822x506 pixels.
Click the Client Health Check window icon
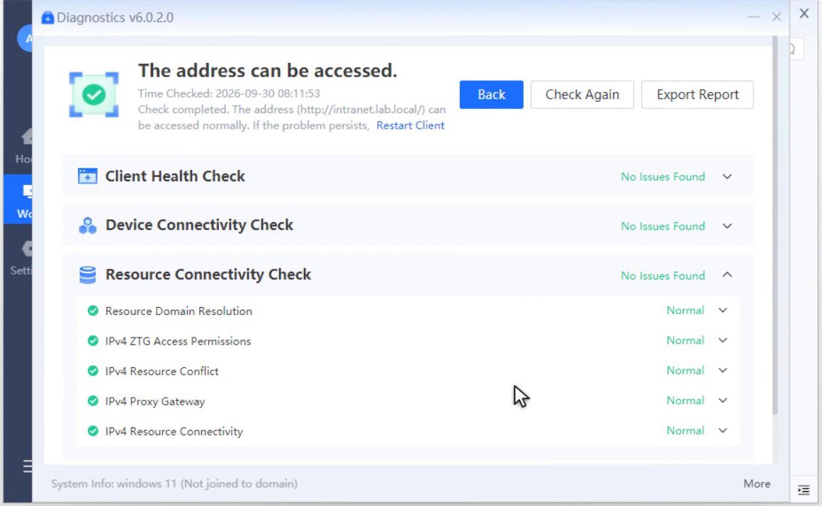(88, 176)
